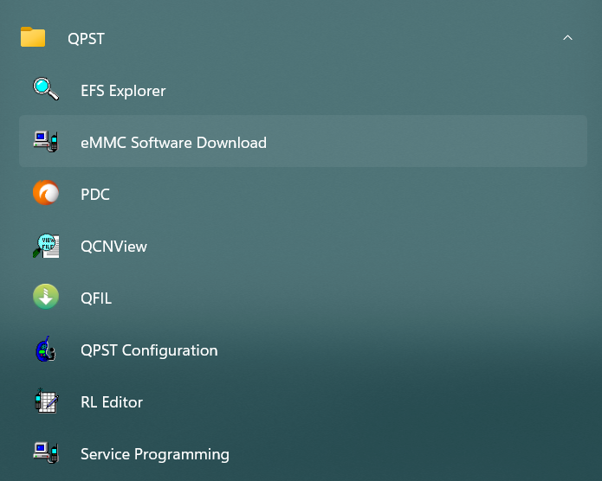This screenshot has width=602, height=481.
Task: Collapse the QPST folder using the chevron
Action: click(x=567, y=37)
